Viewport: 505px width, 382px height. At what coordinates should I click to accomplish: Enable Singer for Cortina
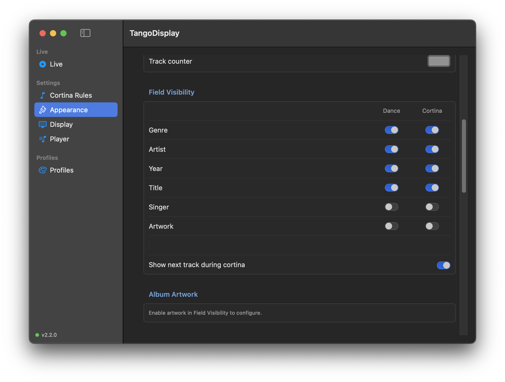pos(432,207)
